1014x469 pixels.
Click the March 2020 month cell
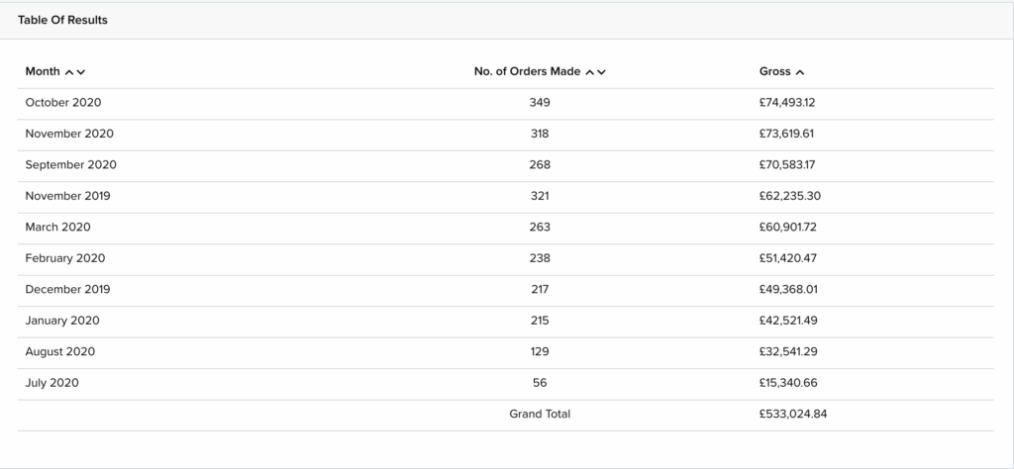(x=57, y=227)
